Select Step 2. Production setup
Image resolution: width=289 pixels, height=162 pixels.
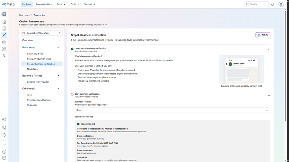[x=39, y=59]
